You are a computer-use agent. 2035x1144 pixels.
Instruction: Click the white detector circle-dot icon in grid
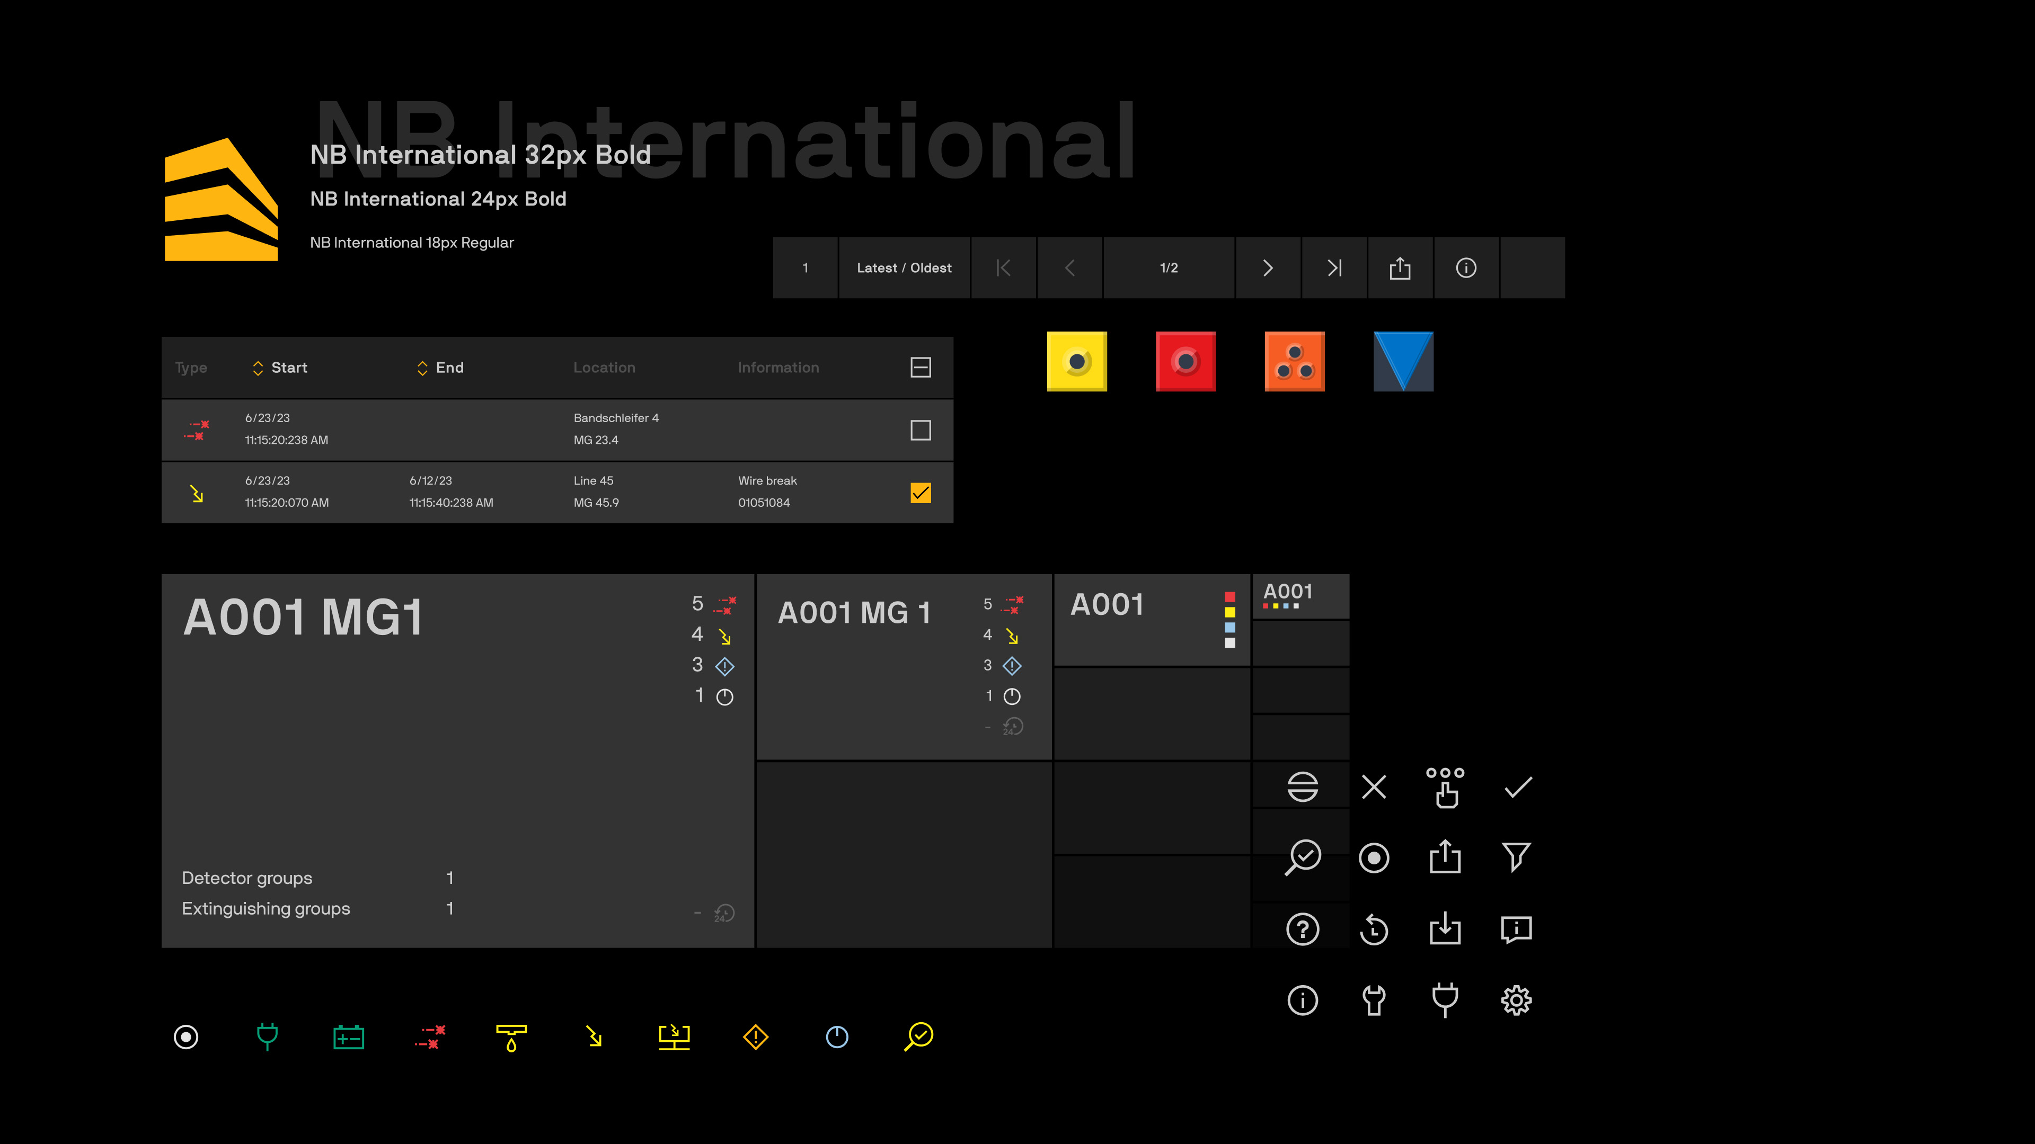(1374, 858)
